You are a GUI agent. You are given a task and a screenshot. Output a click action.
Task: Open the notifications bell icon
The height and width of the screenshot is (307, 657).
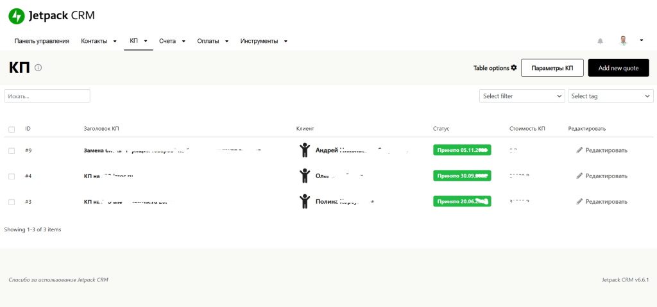click(600, 41)
